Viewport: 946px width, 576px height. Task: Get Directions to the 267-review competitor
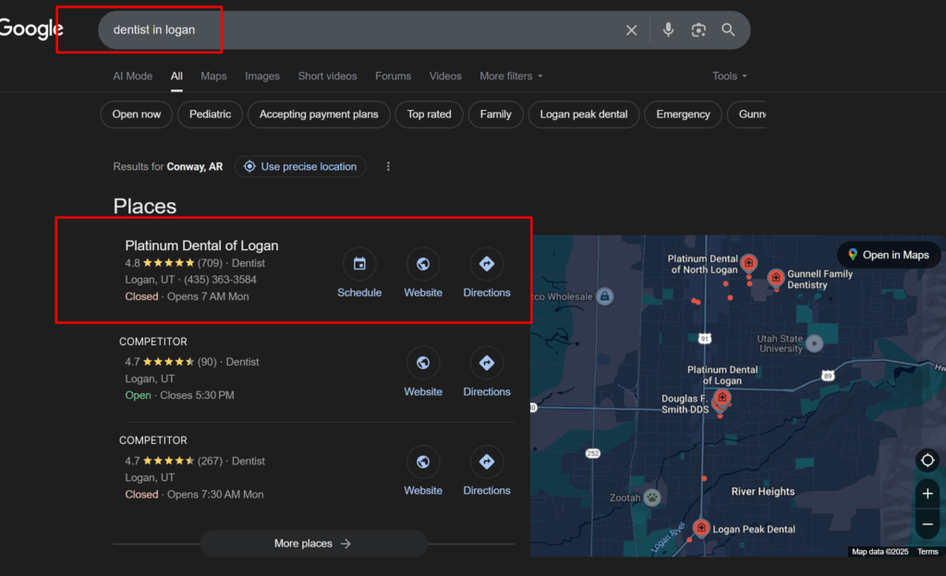pyautogui.click(x=487, y=462)
